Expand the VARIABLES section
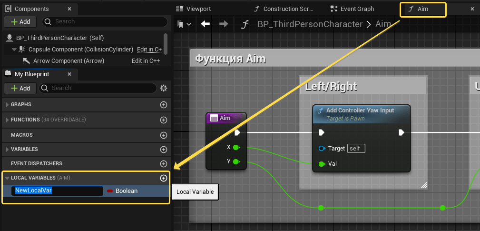 7,149
